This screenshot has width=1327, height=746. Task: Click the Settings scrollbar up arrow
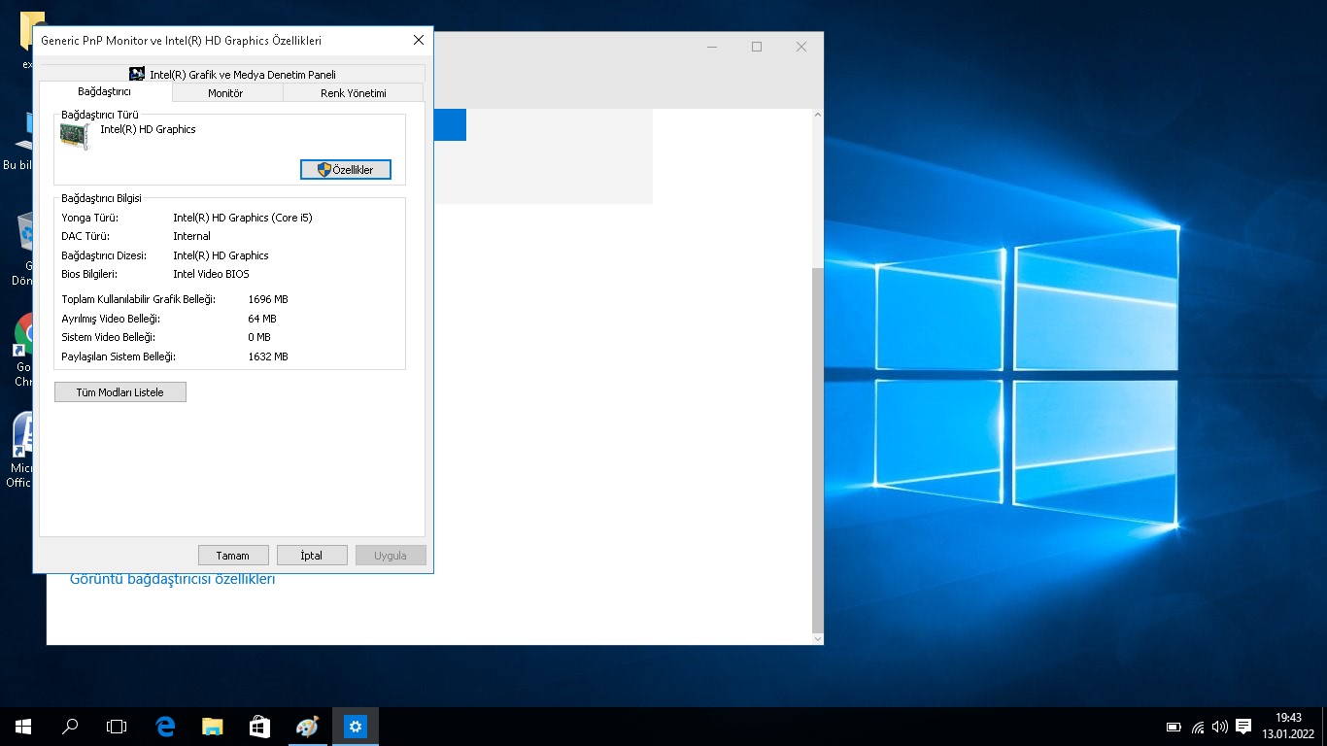(x=817, y=115)
